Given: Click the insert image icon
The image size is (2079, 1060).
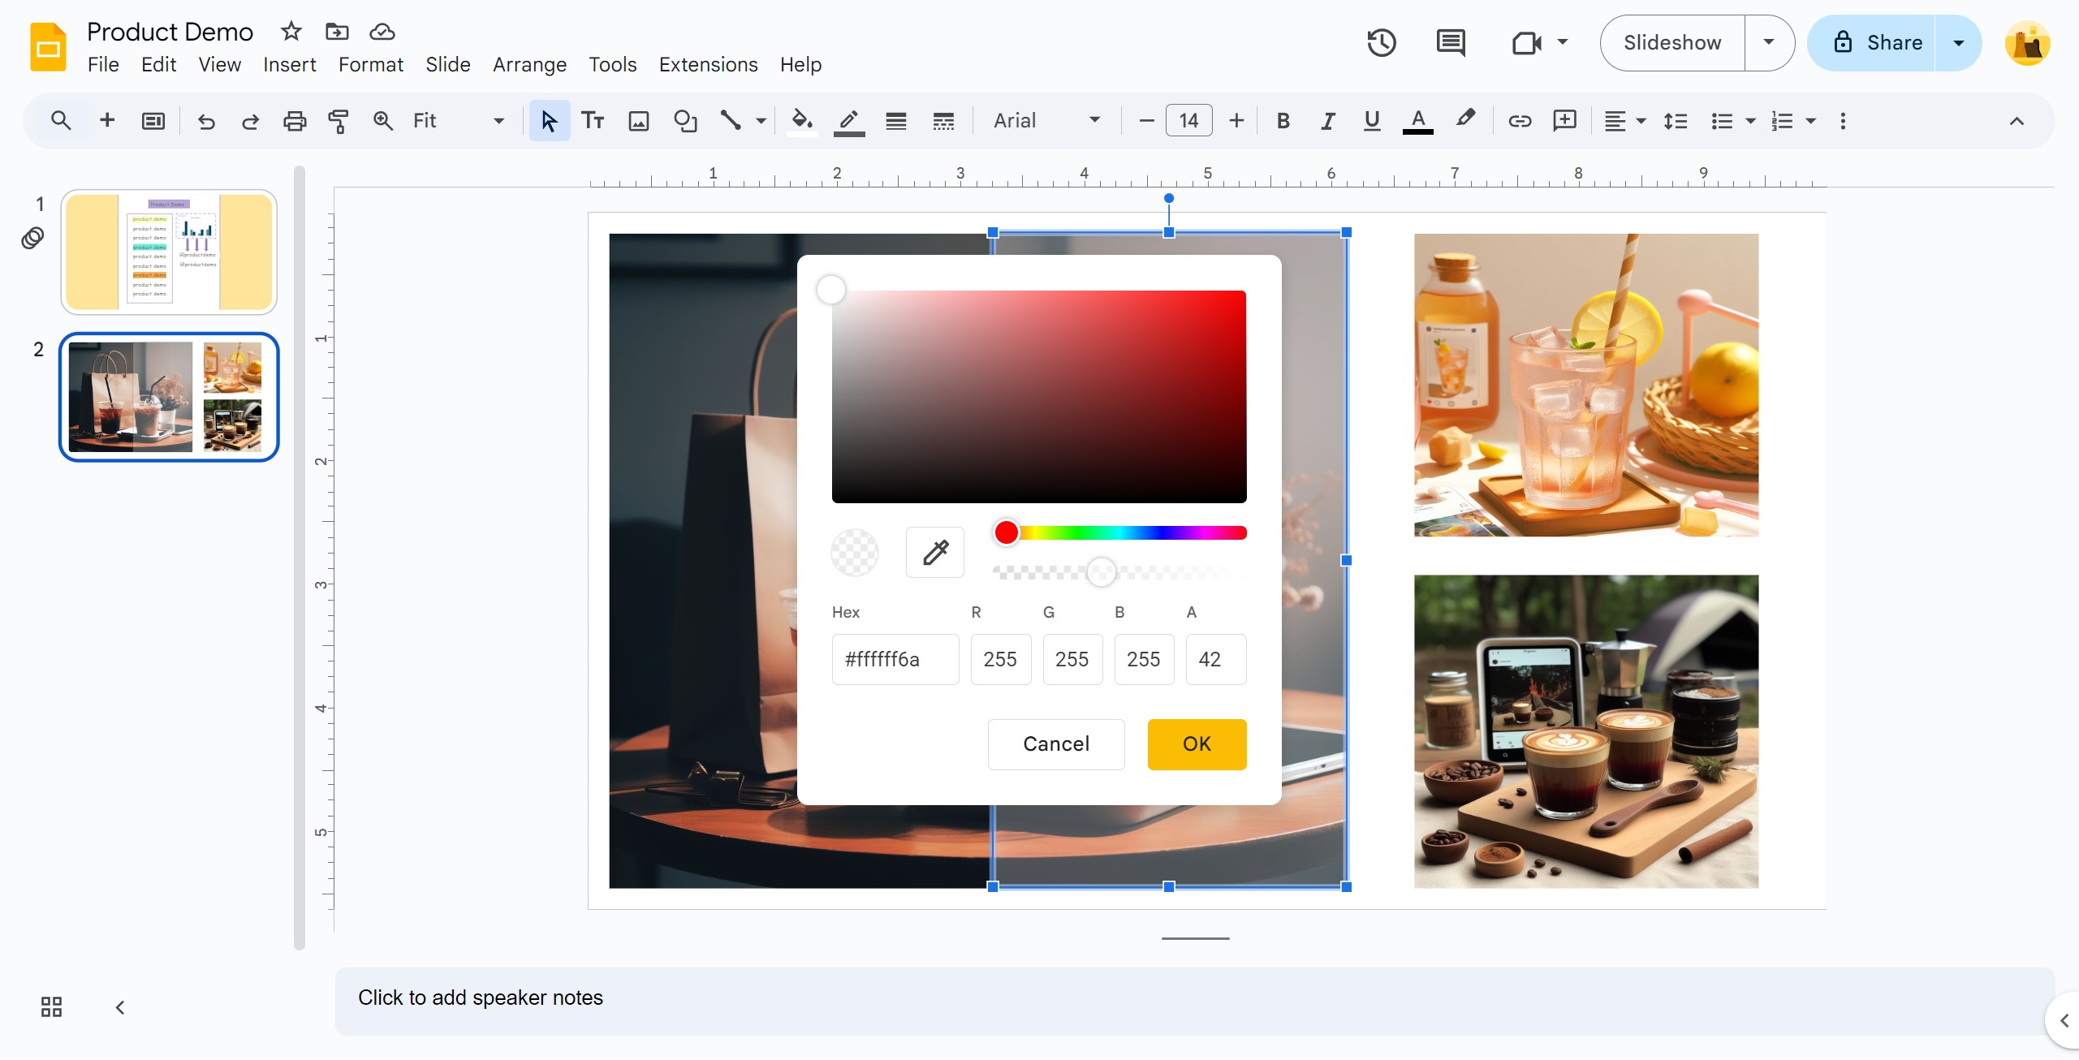Looking at the screenshot, I should click(639, 121).
